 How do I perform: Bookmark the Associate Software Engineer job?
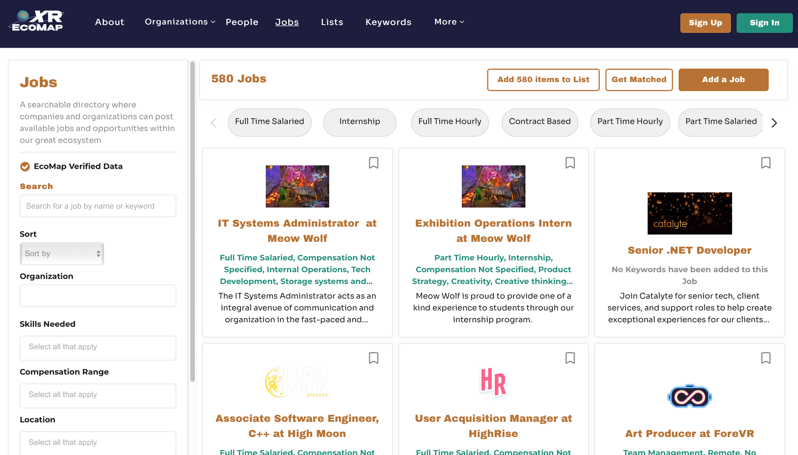(373, 358)
